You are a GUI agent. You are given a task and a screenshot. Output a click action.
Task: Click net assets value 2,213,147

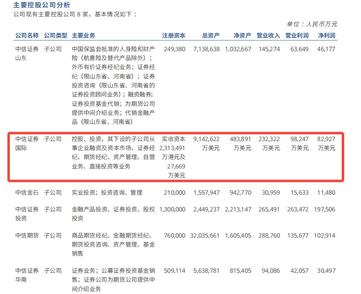click(x=238, y=209)
